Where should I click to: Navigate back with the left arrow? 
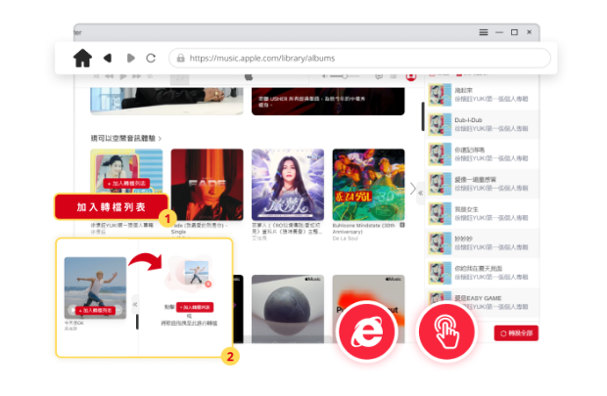point(108,58)
